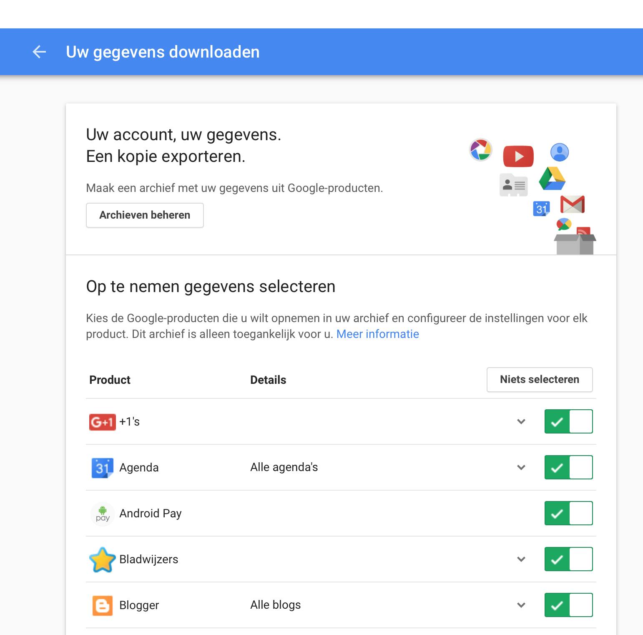Click the Google Drive icon in the illustration
Viewport: 643px width, 635px height.
pos(552,179)
